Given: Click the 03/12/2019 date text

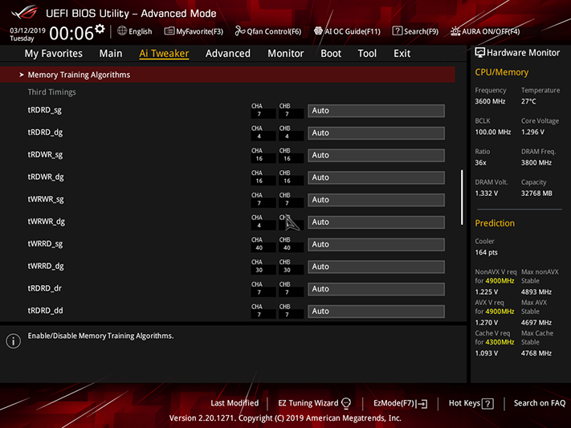Looking at the screenshot, I should [x=27, y=31].
